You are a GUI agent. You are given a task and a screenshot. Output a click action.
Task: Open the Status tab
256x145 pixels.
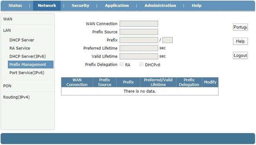15,5
